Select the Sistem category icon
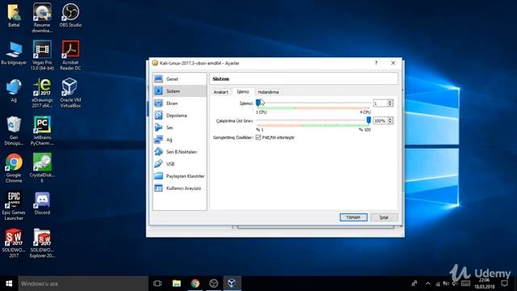Image resolution: width=517 pixels, height=291 pixels. pos(158,91)
